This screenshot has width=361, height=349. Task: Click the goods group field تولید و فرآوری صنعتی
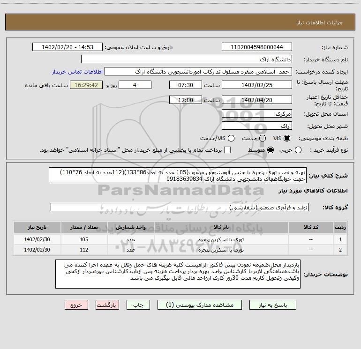pos(180,207)
